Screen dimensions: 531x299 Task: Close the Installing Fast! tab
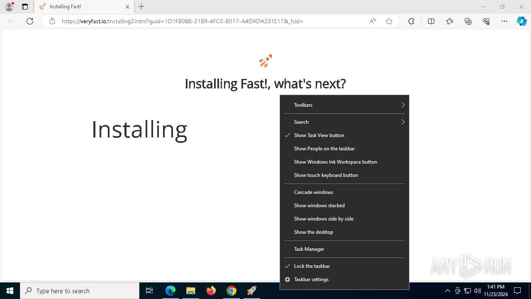(127, 7)
